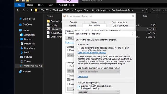Refresh the Genshin Impact Game folder
This screenshot has height=94, width=167.
pos(146,10)
